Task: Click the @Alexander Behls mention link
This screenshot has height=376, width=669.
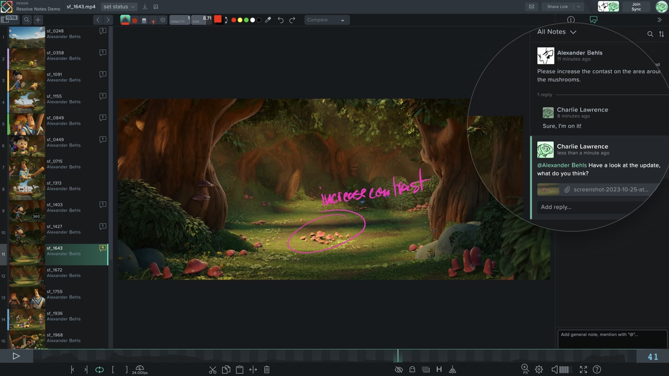Action: [x=561, y=165]
